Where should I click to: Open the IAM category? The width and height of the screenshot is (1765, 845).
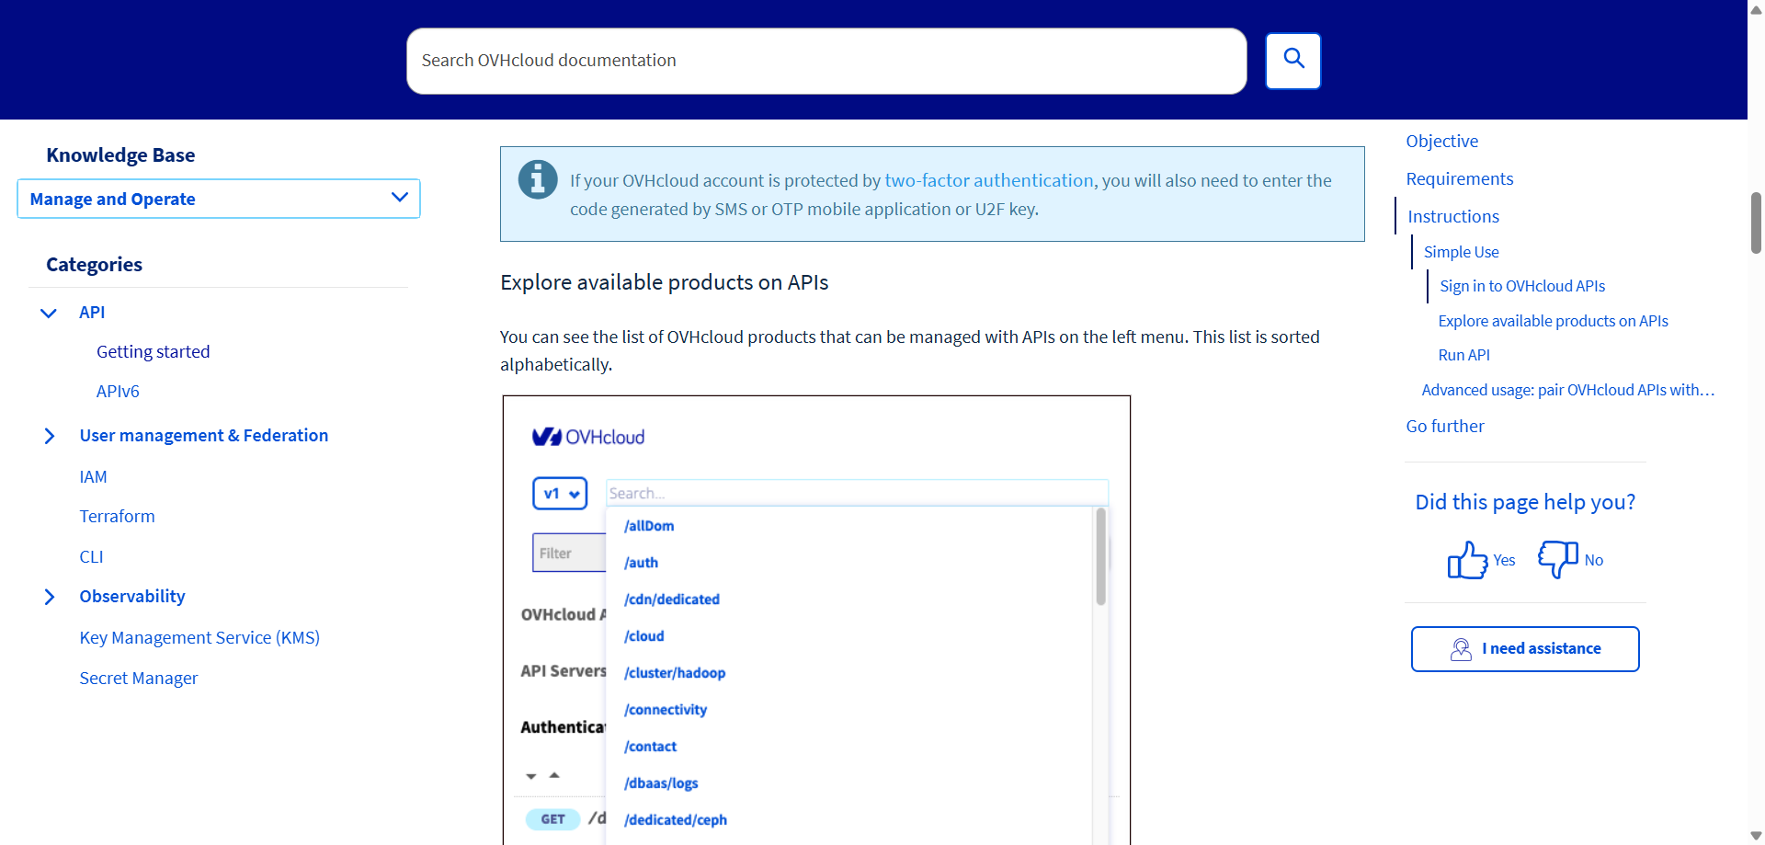tap(93, 476)
